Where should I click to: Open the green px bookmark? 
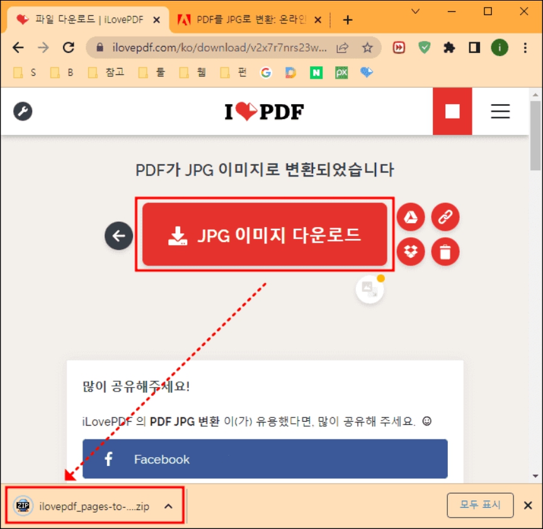pyautogui.click(x=341, y=73)
